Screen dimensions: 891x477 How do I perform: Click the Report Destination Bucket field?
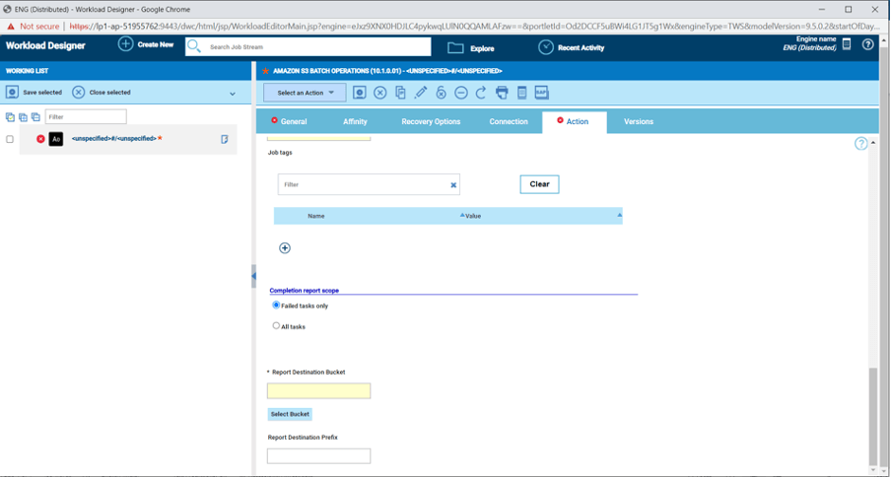tap(318, 390)
